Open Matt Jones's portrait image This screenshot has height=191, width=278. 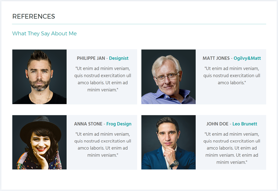click(169, 77)
